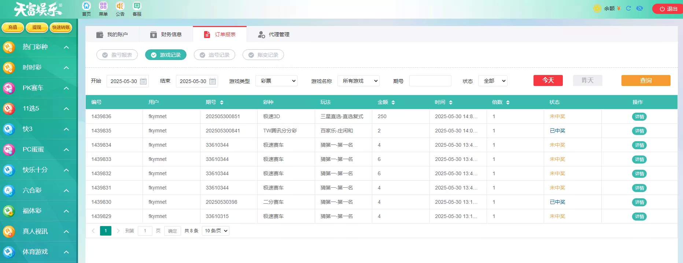Viewport: 683px width, 263px height.
Task: Select the 盈亏报表 radio option
Action: [x=117, y=55]
